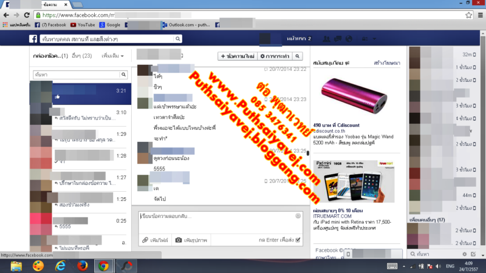Open chat contact active 44m ago
Screen dimensions: 486x273
pyautogui.click(x=443, y=195)
